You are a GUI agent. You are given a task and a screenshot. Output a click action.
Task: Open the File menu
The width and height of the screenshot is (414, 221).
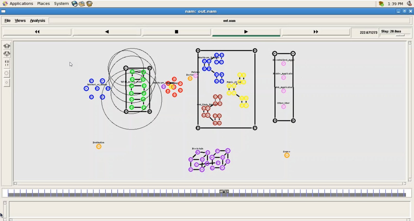click(7, 21)
